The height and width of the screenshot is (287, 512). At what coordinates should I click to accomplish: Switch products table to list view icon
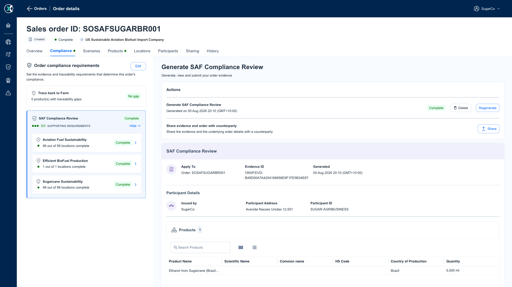(255, 248)
